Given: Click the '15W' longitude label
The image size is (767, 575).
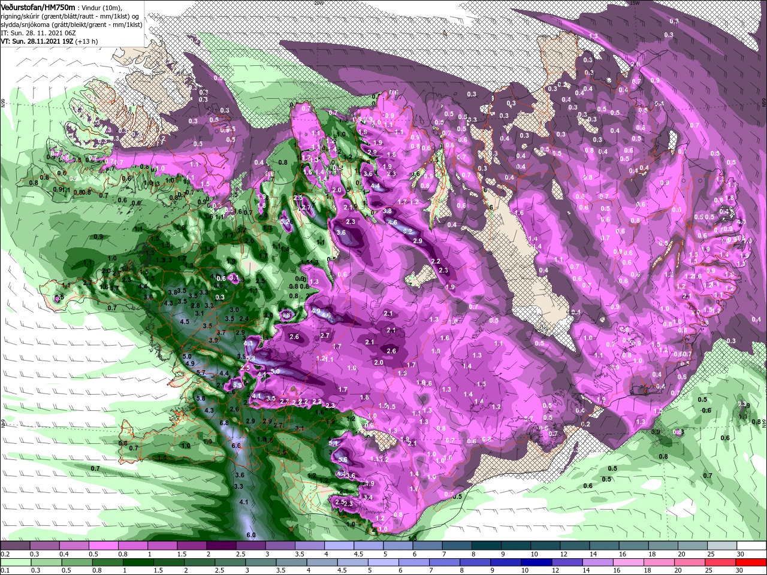Looking at the screenshot, I should [x=634, y=2].
